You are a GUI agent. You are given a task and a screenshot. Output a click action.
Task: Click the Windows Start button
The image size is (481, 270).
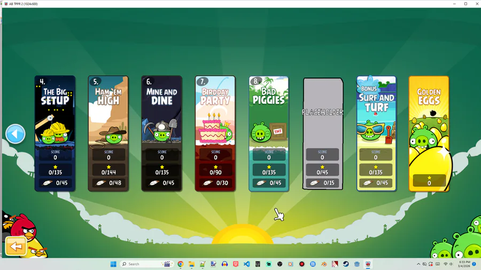(113, 264)
